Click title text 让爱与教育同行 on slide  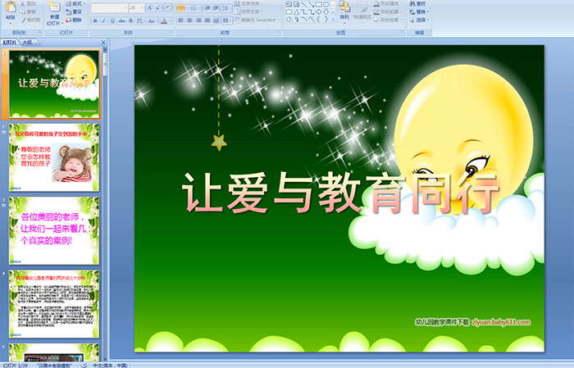tap(341, 193)
